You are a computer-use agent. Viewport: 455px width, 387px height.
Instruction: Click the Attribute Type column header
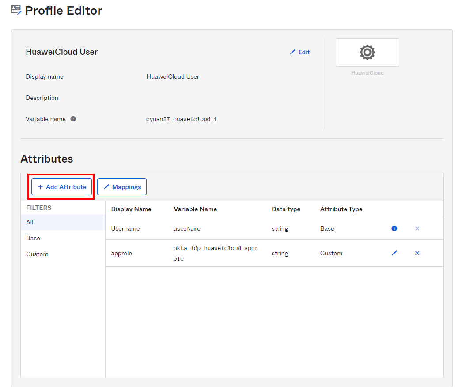tap(341, 209)
